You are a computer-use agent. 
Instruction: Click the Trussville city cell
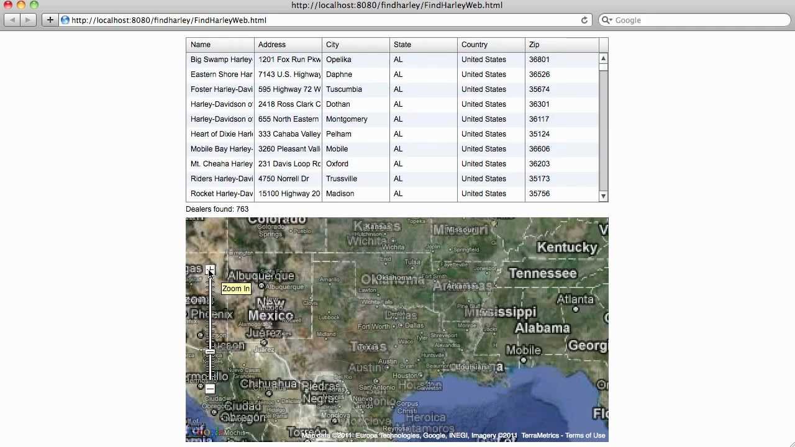(356, 179)
